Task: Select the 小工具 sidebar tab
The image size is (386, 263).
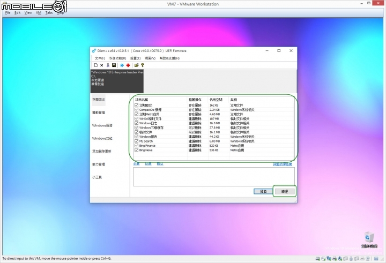Action: click(x=96, y=177)
